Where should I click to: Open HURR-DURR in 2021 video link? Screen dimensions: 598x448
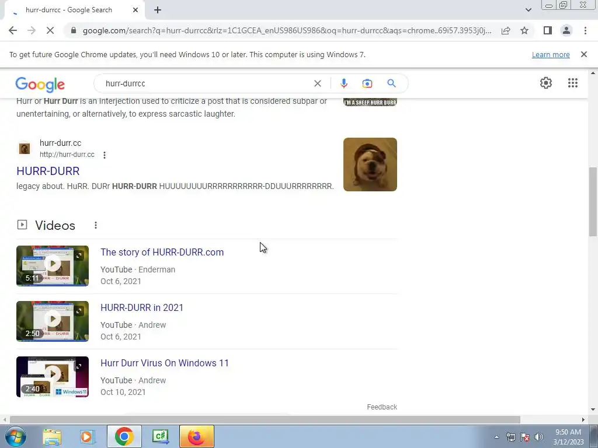pyautogui.click(x=142, y=307)
